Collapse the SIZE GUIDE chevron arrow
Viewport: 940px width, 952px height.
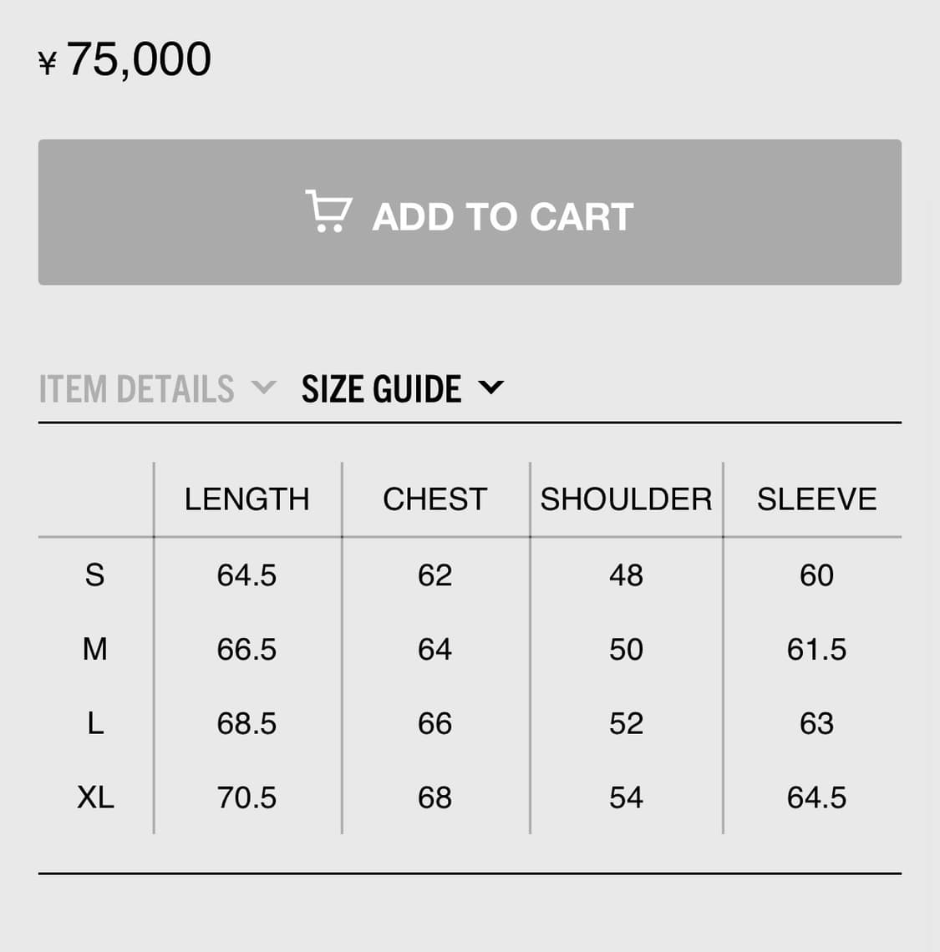[490, 387]
